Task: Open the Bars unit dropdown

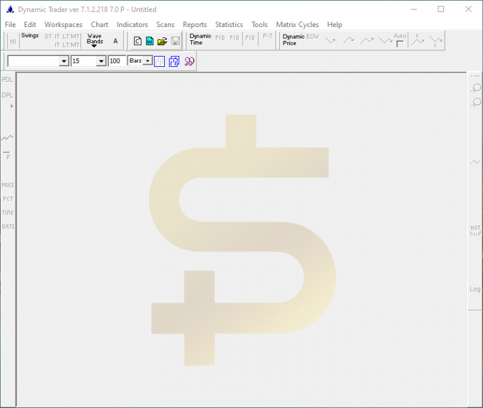Action: pos(148,61)
